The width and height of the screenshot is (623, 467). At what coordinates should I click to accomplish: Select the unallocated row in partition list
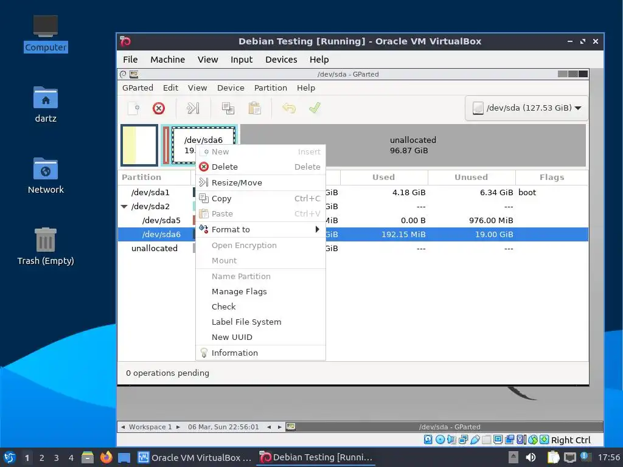coord(353,249)
